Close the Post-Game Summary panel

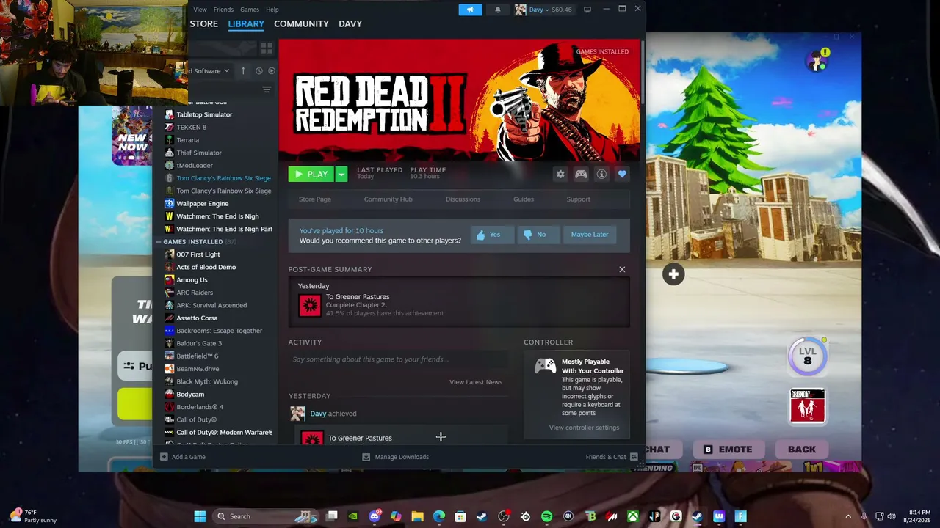point(622,269)
